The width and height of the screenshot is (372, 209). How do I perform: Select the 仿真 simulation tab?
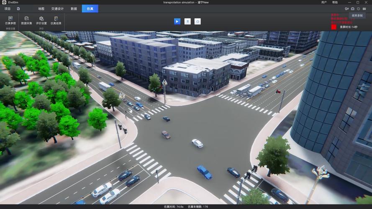pyautogui.click(x=90, y=9)
